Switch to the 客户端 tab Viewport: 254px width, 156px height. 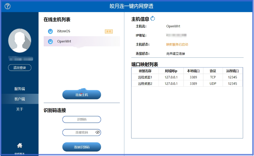coord(20,99)
